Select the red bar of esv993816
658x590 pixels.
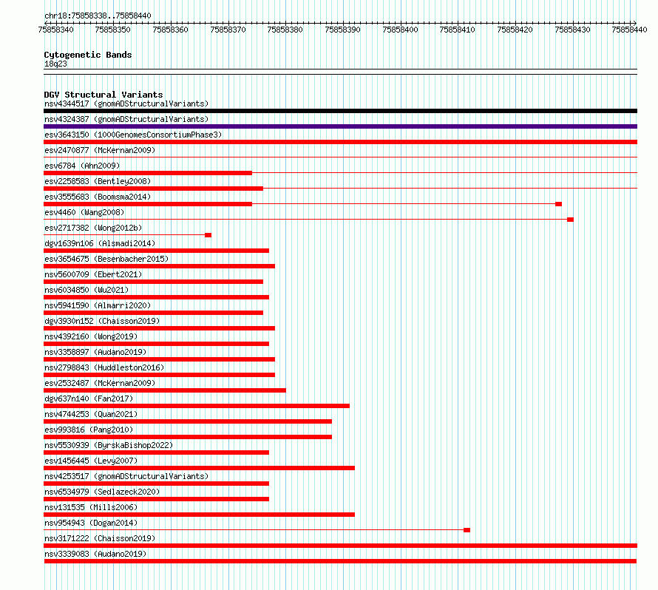coord(188,437)
